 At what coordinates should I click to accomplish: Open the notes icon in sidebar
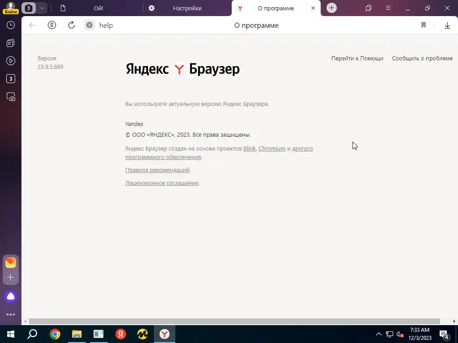coord(11,43)
